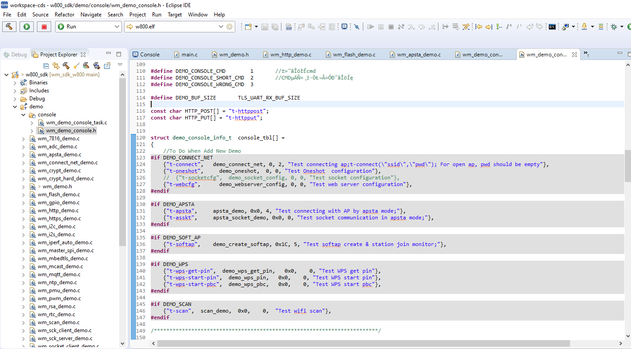The width and height of the screenshot is (631, 349).
Task: Click the broom clean icon in Project Explorer toolbar
Action: coord(76,66)
